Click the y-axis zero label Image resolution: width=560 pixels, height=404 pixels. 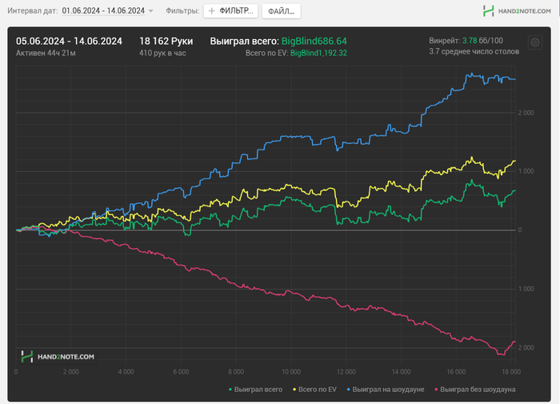click(520, 230)
